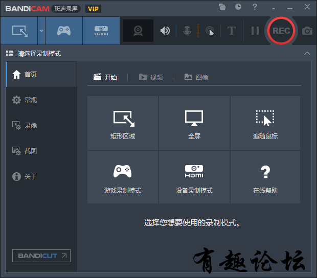The width and height of the screenshot is (317, 278).
Task: Select rectangle screen recording mode in toolbar
Action: (19, 31)
